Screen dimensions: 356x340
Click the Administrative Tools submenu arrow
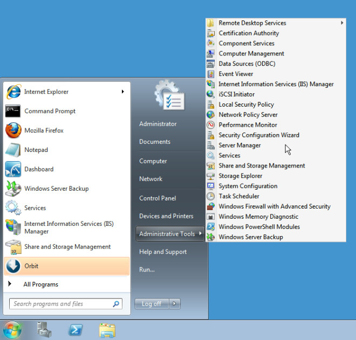coord(200,233)
